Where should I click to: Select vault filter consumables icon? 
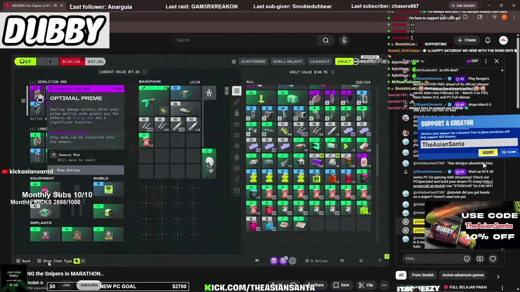pyautogui.click(x=237, y=113)
